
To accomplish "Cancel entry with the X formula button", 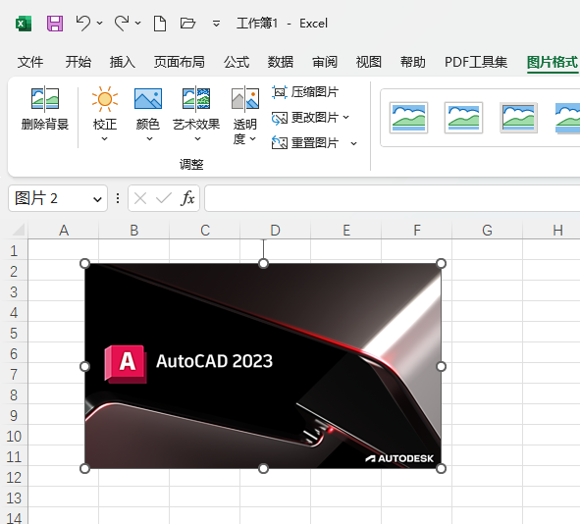I will [x=140, y=198].
